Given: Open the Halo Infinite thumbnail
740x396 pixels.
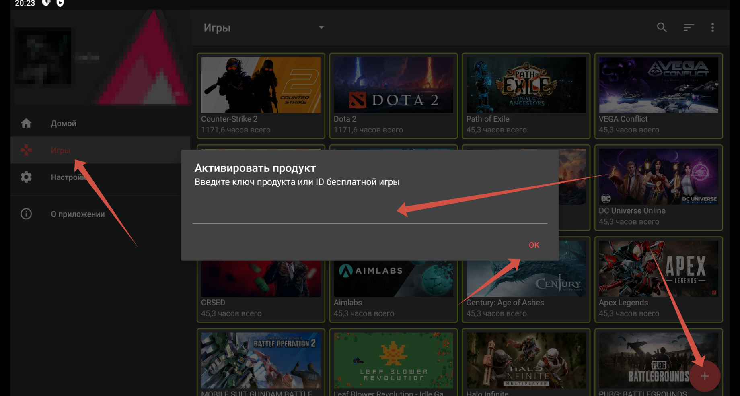Looking at the screenshot, I should [x=526, y=360].
